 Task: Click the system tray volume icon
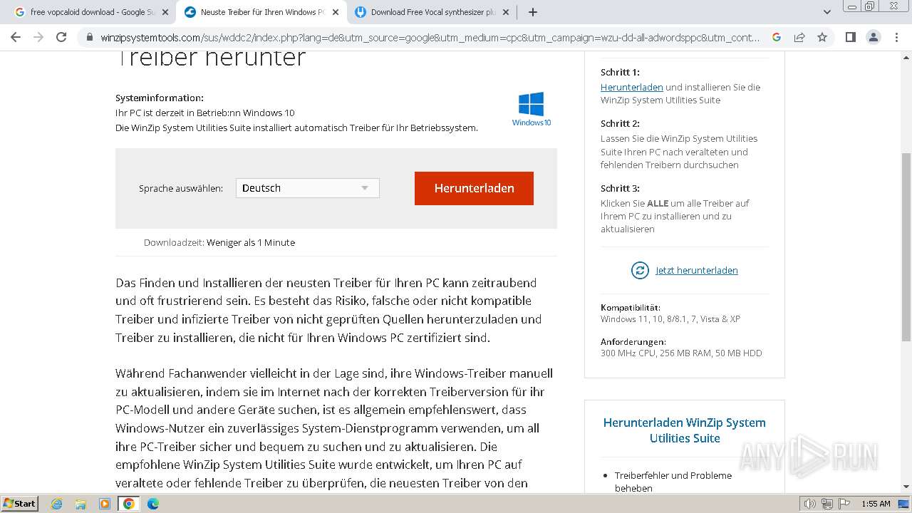(x=809, y=504)
